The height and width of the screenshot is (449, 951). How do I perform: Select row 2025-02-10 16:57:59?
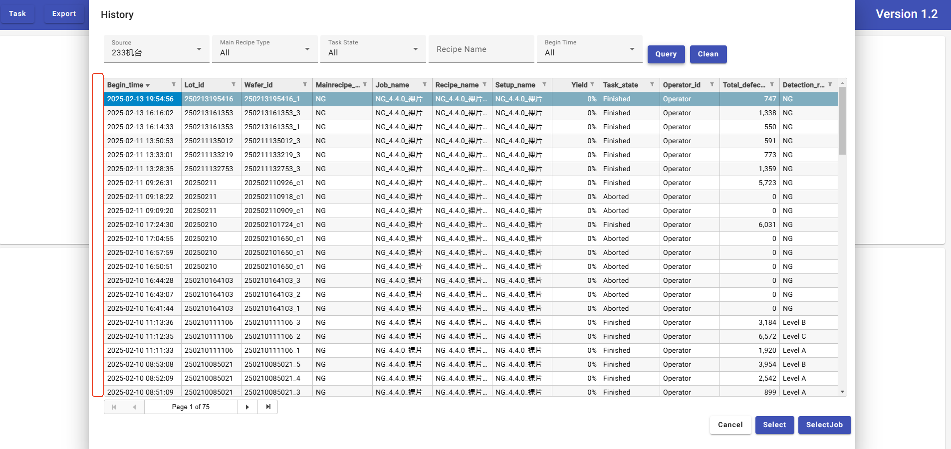click(471, 252)
